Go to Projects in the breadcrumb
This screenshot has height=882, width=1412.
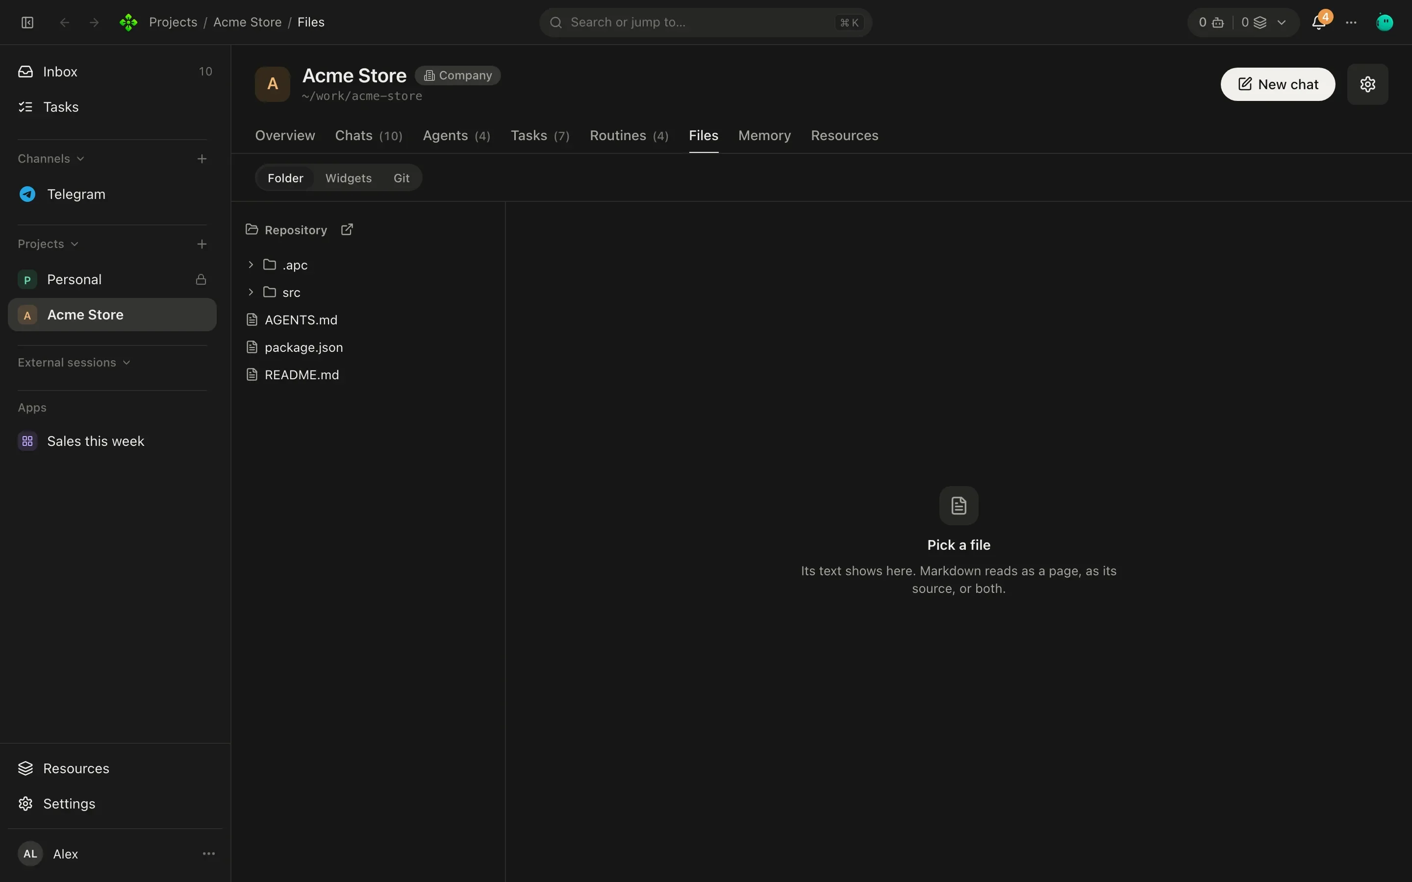click(x=173, y=22)
